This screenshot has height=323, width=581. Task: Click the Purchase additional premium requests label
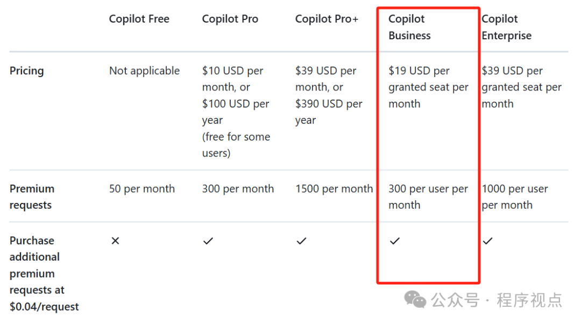coord(44,273)
